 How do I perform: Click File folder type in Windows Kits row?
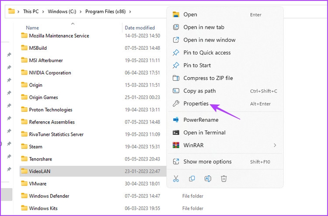(x=193, y=208)
